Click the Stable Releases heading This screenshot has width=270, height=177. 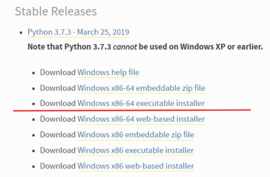56,11
